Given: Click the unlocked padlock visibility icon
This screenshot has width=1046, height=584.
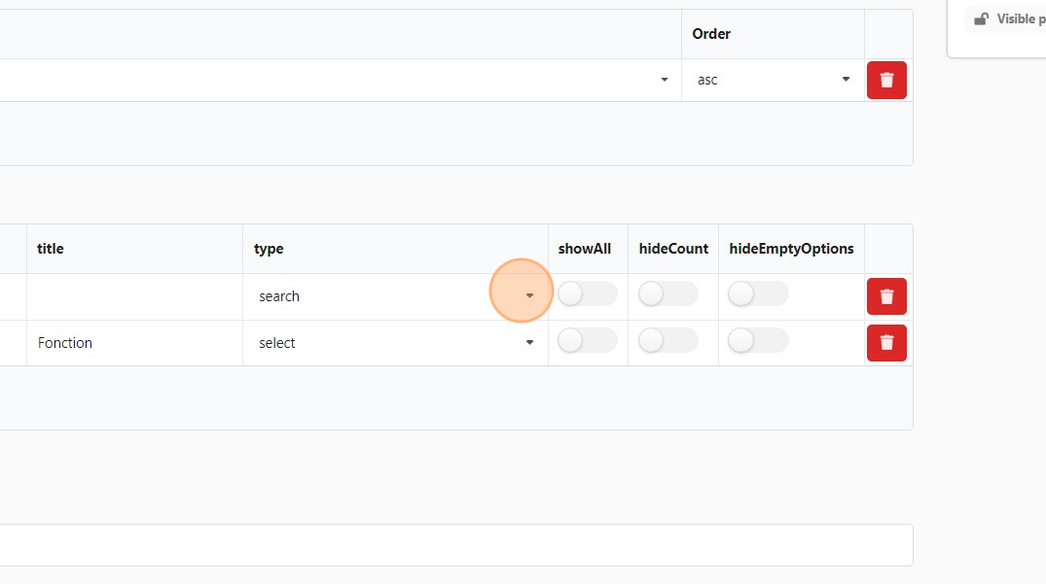Looking at the screenshot, I should tap(981, 19).
